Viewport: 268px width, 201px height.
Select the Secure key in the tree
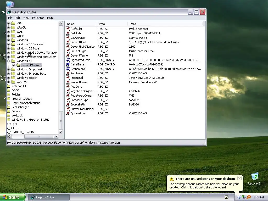click(16, 111)
